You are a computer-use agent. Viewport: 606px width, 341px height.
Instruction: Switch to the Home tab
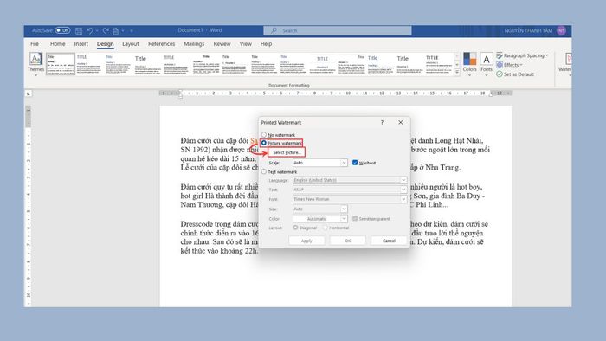click(x=58, y=44)
